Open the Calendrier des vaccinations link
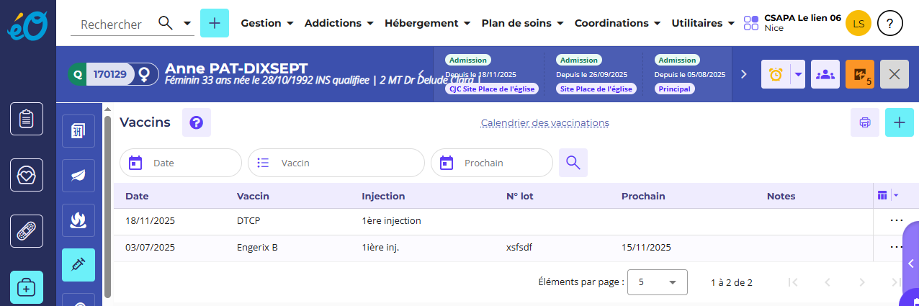 [x=544, y=123]
